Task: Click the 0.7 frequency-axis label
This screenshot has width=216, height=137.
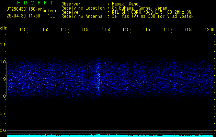Action: tap(3, 113)
